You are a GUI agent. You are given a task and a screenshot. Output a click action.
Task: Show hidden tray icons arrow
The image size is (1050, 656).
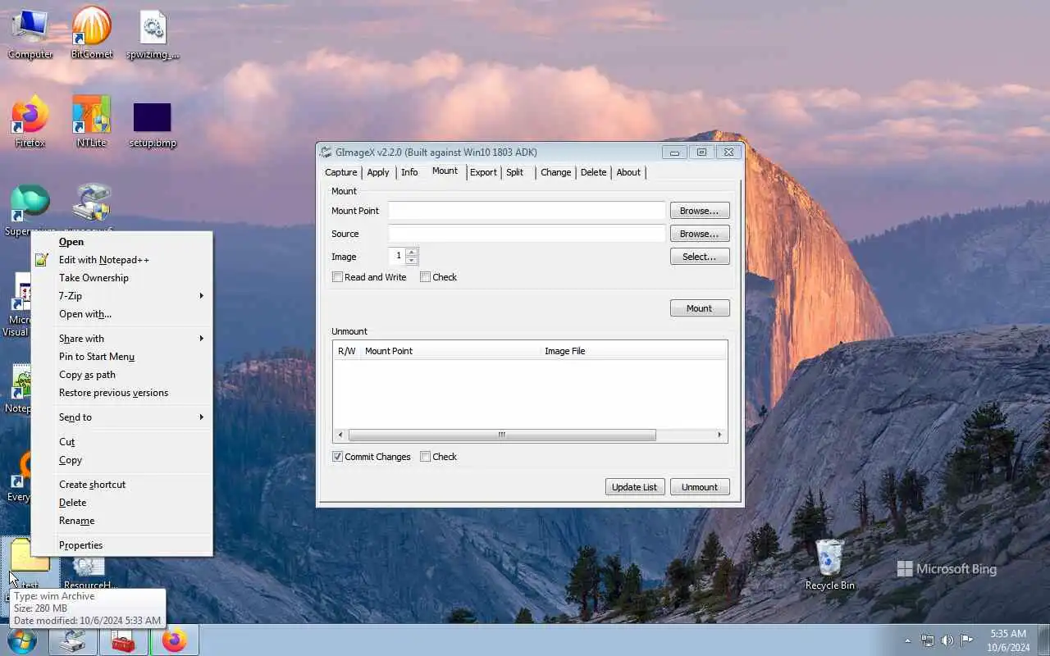(x=907, y=640)
